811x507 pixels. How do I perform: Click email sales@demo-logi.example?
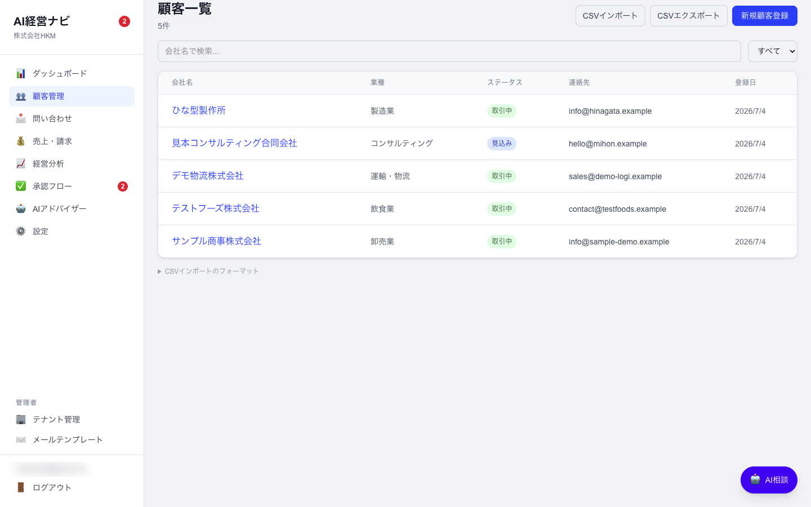click(x=615, y=176)
